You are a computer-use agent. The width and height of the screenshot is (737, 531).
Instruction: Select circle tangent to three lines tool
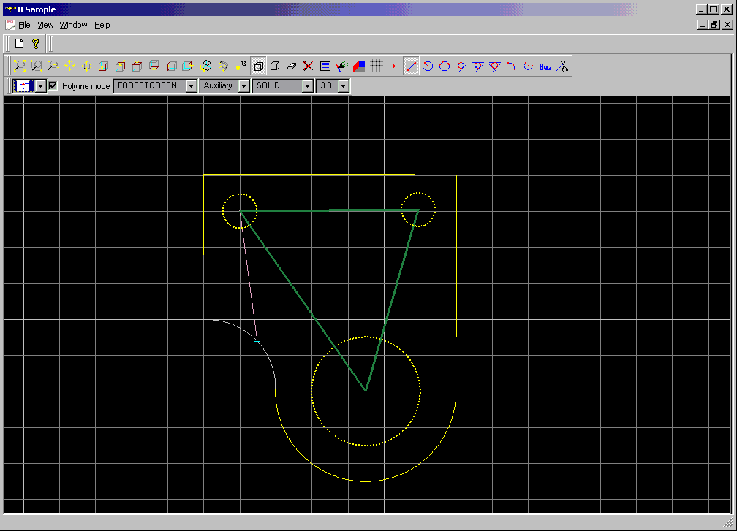click(x=495, y=66)
